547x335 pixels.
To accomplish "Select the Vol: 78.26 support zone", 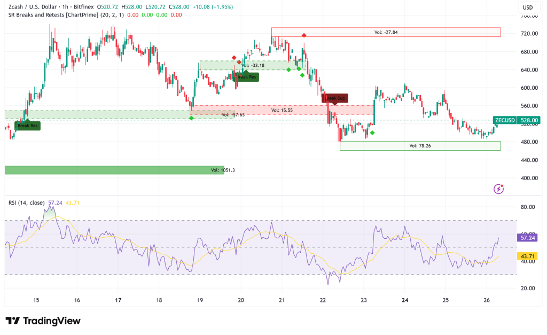I will (420, 145).
